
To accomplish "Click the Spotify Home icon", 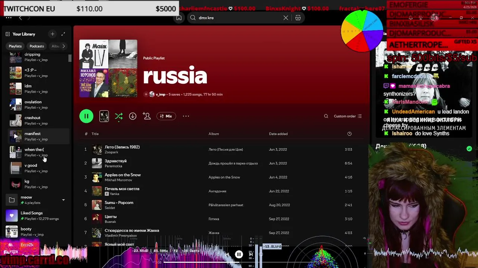I will click(x=179, y=17).
